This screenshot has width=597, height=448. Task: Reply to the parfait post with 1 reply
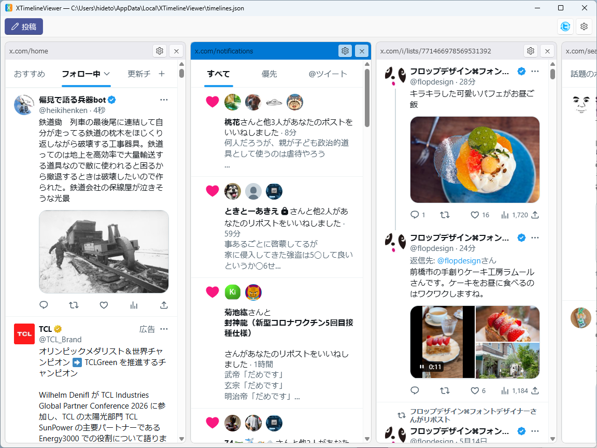[417, 215]
